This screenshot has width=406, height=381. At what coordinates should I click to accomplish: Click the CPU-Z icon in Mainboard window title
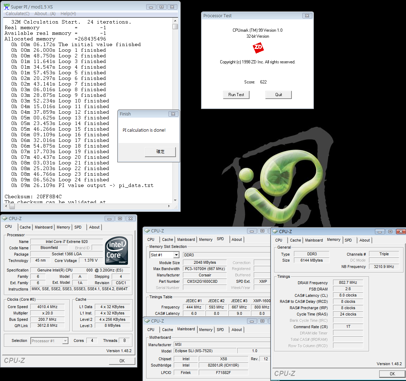[147, 321]
